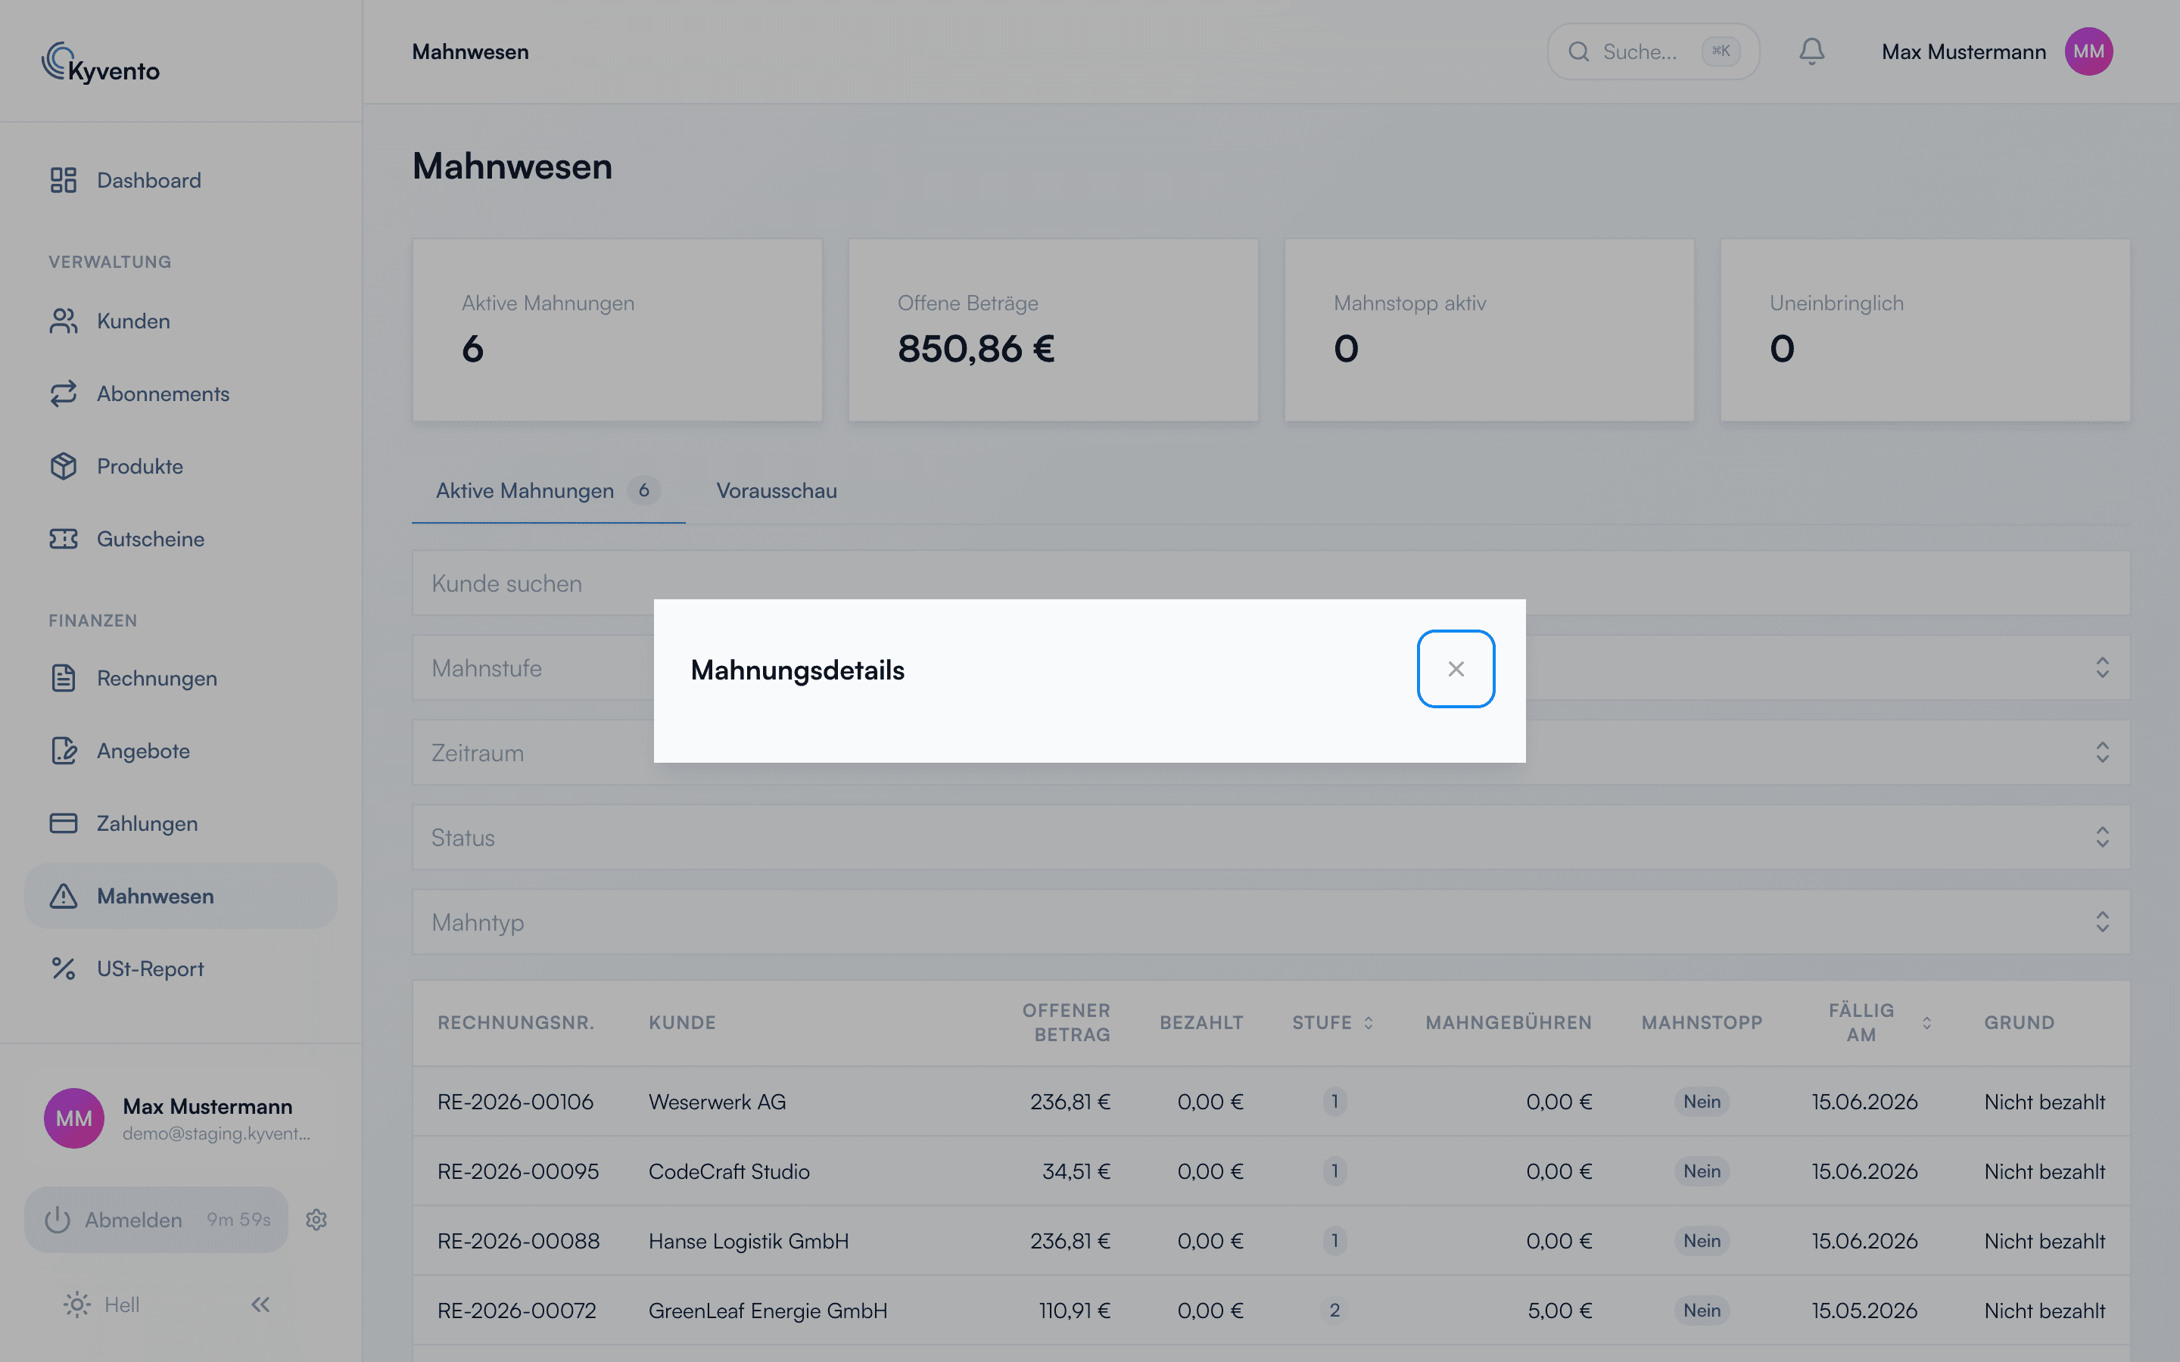Open the Mahnstufe dropdown

coord(1271,667)
